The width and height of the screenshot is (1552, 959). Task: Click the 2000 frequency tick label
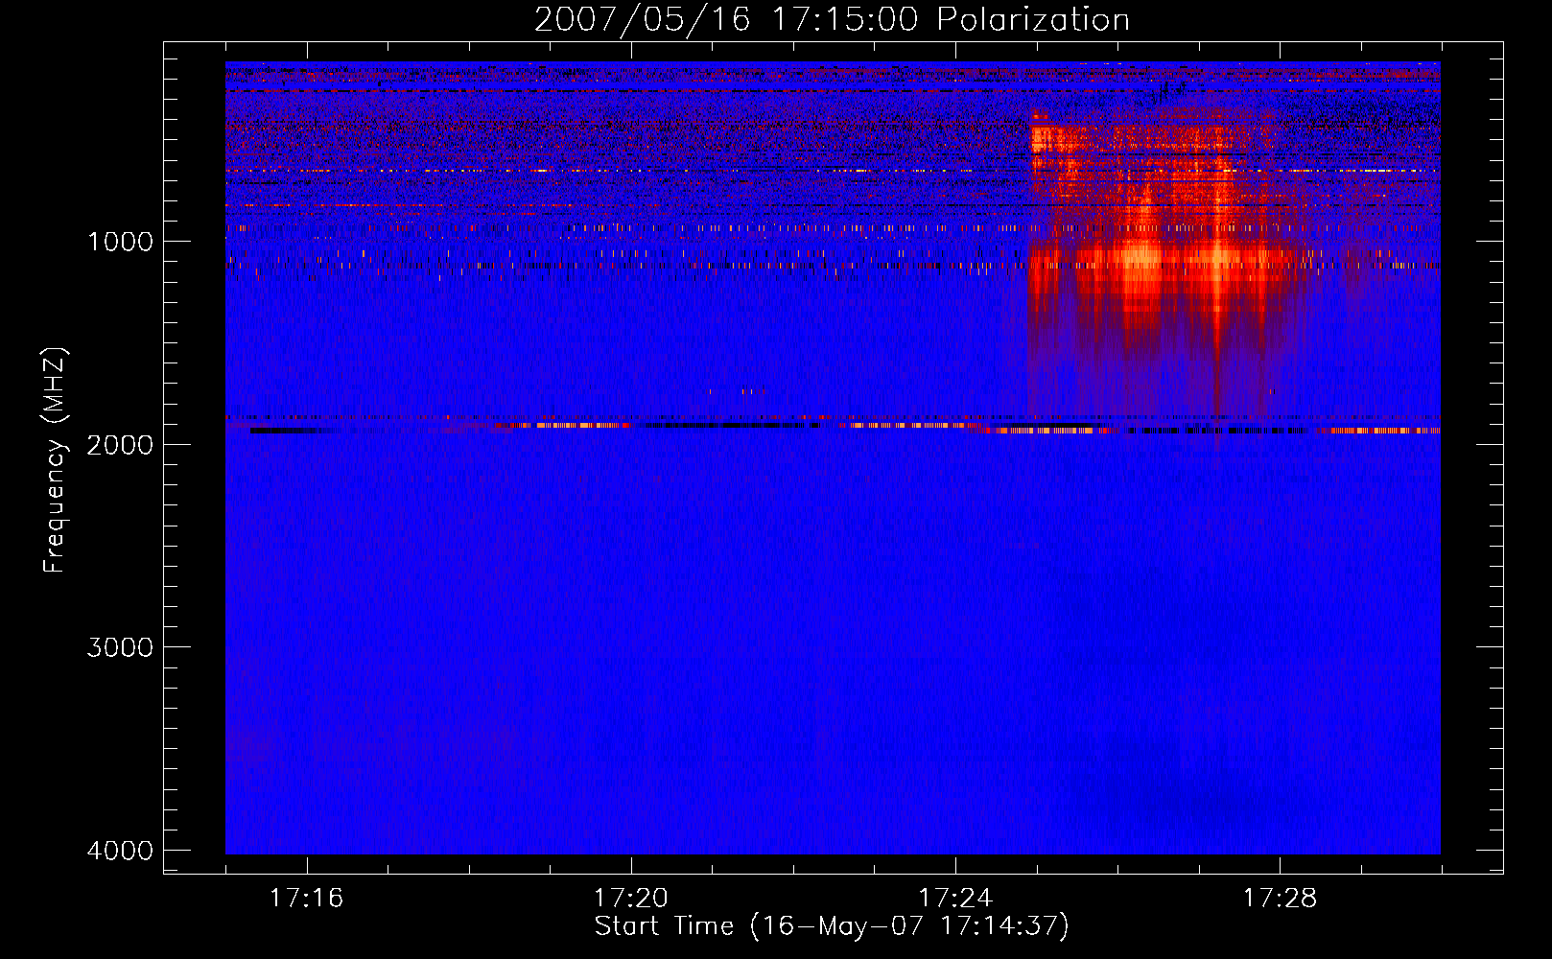[x=120, y=444]
